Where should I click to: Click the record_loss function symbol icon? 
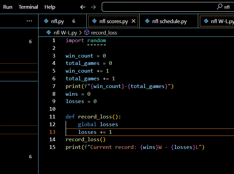(x=87, y=33)
